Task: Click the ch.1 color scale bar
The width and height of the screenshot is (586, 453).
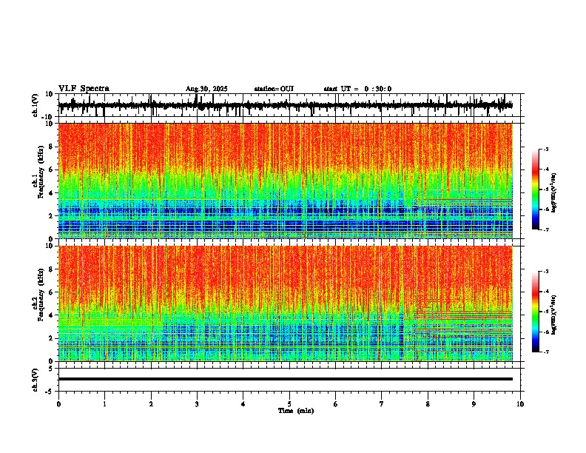Action: [535, 189]
